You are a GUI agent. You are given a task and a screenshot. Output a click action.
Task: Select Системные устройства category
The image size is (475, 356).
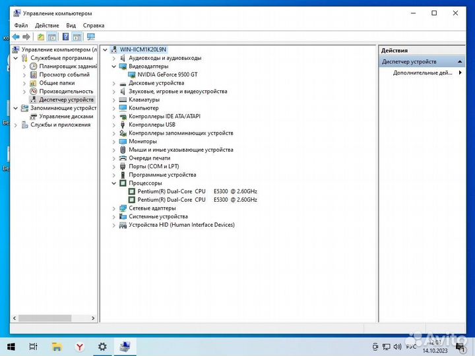[x=158, y=216]
